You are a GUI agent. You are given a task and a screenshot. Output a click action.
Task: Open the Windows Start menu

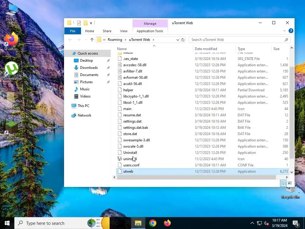(x=7, y=223)
